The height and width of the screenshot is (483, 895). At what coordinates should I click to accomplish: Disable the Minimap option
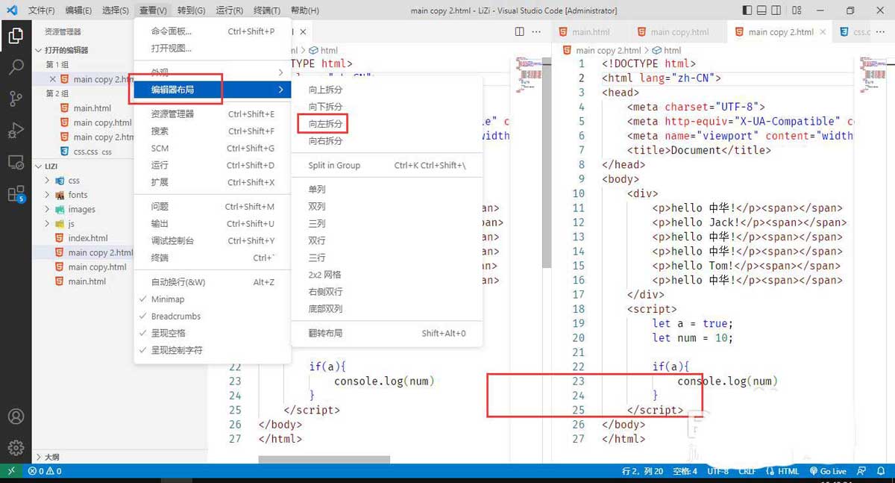point(168,299)
